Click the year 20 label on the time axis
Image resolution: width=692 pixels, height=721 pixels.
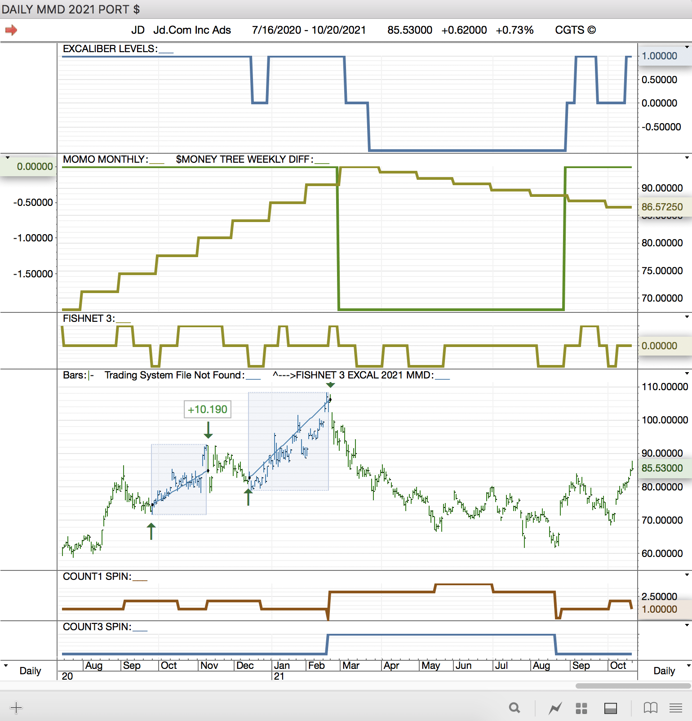coord(67,676)
